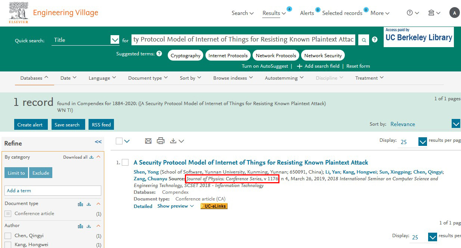Expand Show preview for the record
Image resolution: width=461 pixels, height=248 pixels.
[x=176, y=206]
